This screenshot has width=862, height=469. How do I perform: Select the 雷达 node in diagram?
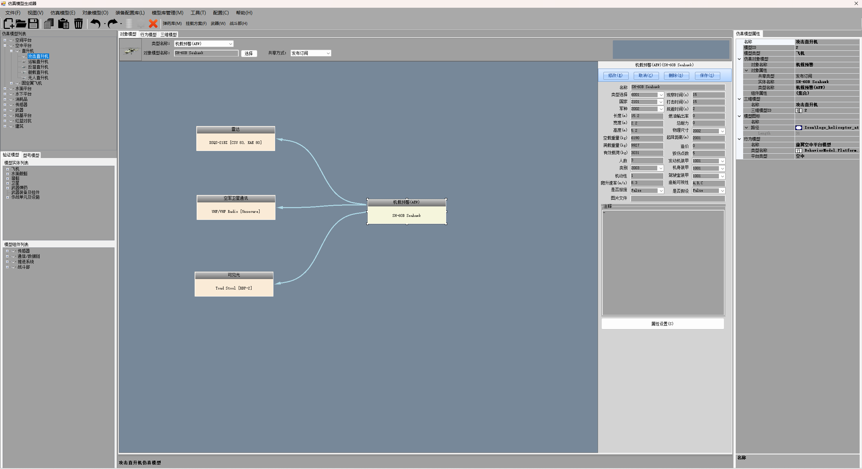pyautogui.click(x=236, y=139)
